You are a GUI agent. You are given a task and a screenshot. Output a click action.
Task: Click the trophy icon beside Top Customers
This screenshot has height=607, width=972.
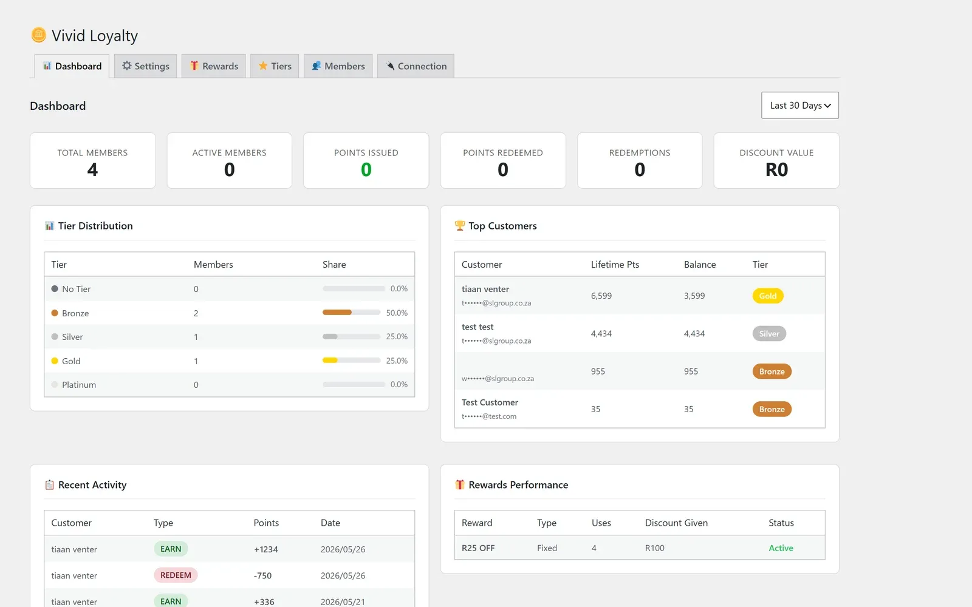click(x=460, y=226)
